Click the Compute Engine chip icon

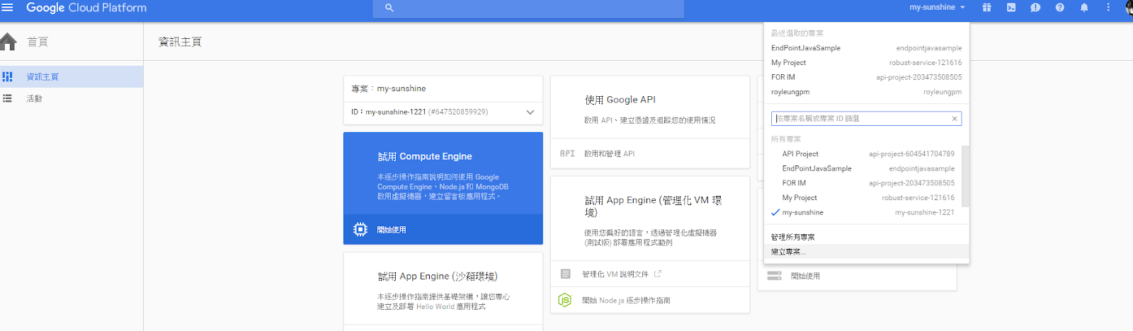(360, 229)
